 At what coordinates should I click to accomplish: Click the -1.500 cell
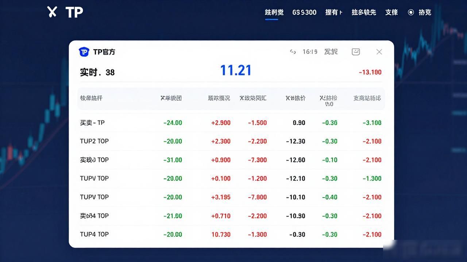pos(257,123)
